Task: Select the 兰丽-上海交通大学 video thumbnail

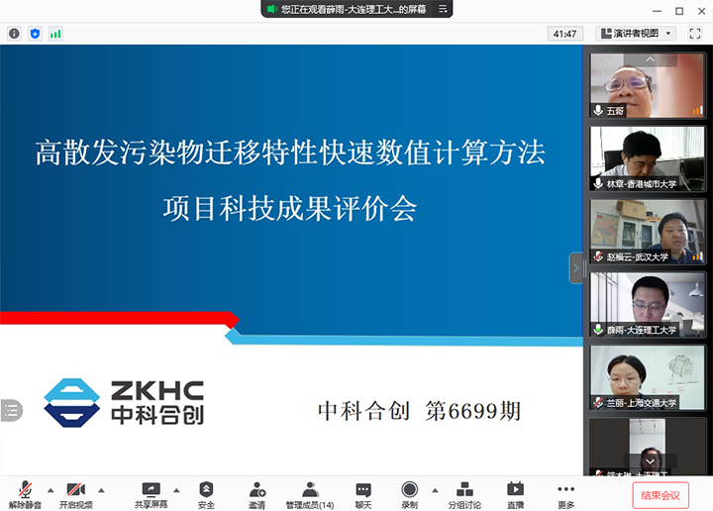Action: 647,377
